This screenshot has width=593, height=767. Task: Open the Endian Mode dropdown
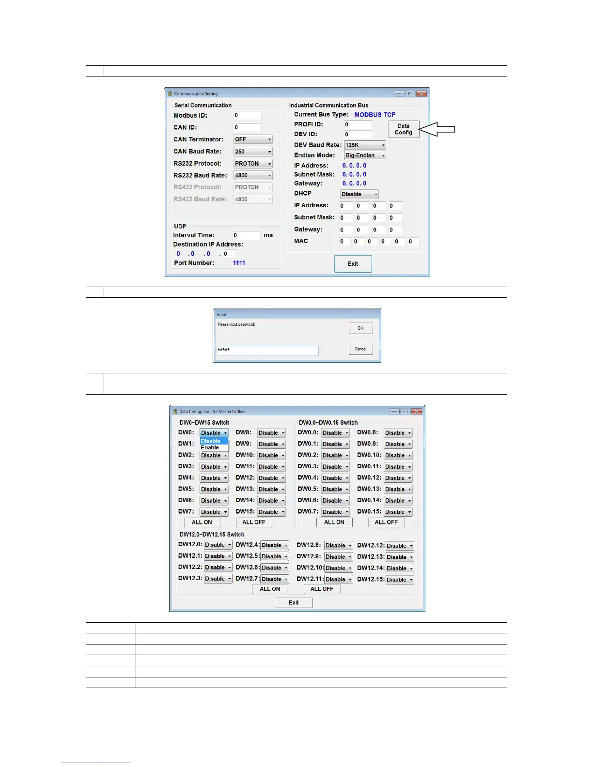365,155
